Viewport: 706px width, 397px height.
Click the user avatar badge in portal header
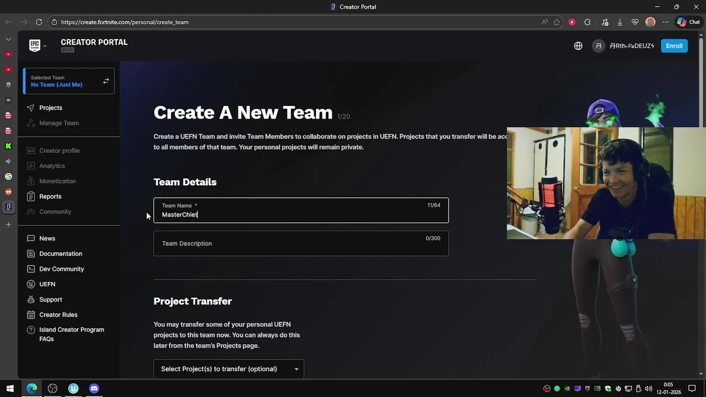tap(598, 46)
